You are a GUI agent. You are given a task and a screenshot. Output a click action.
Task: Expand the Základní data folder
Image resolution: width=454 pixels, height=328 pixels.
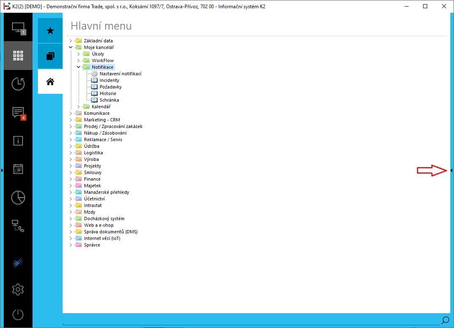coord(70,41)
